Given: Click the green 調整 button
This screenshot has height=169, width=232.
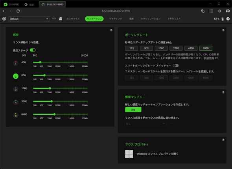Looking at the screenshot, I should point(133,110).
